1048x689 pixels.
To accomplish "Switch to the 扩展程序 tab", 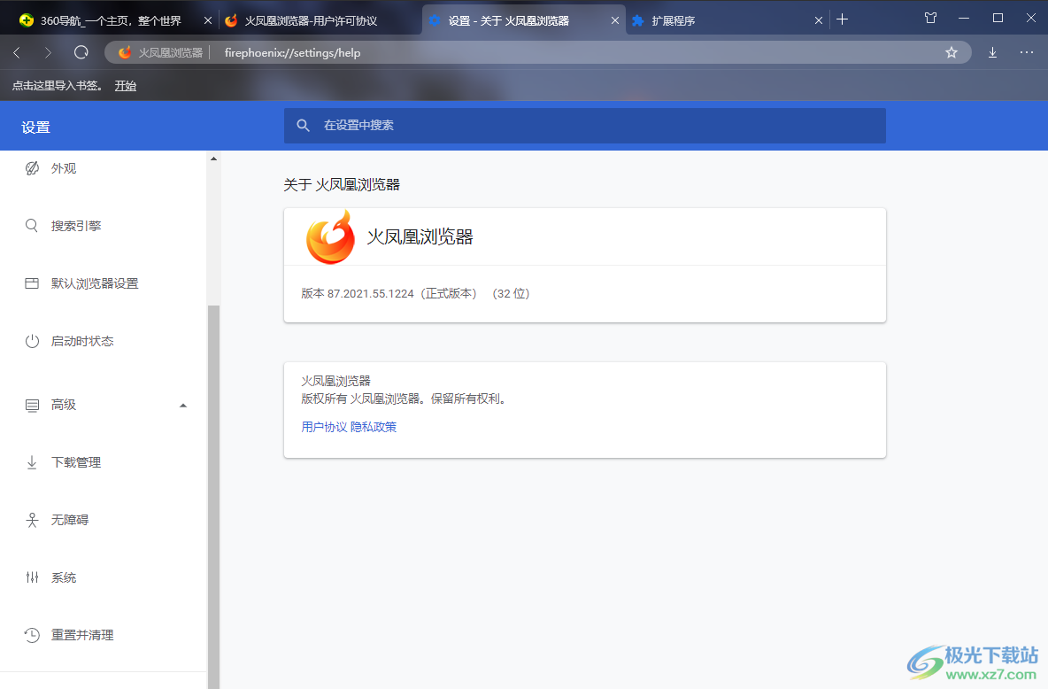I will point(727,20).
